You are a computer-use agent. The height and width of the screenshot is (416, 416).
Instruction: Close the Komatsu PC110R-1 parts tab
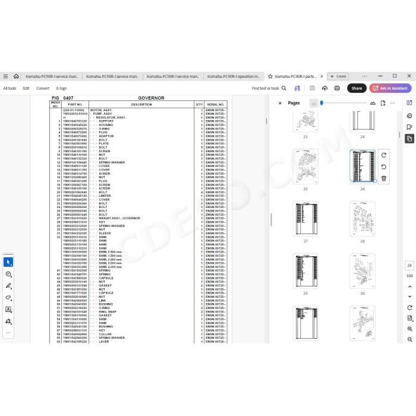(x=322, y=77)
